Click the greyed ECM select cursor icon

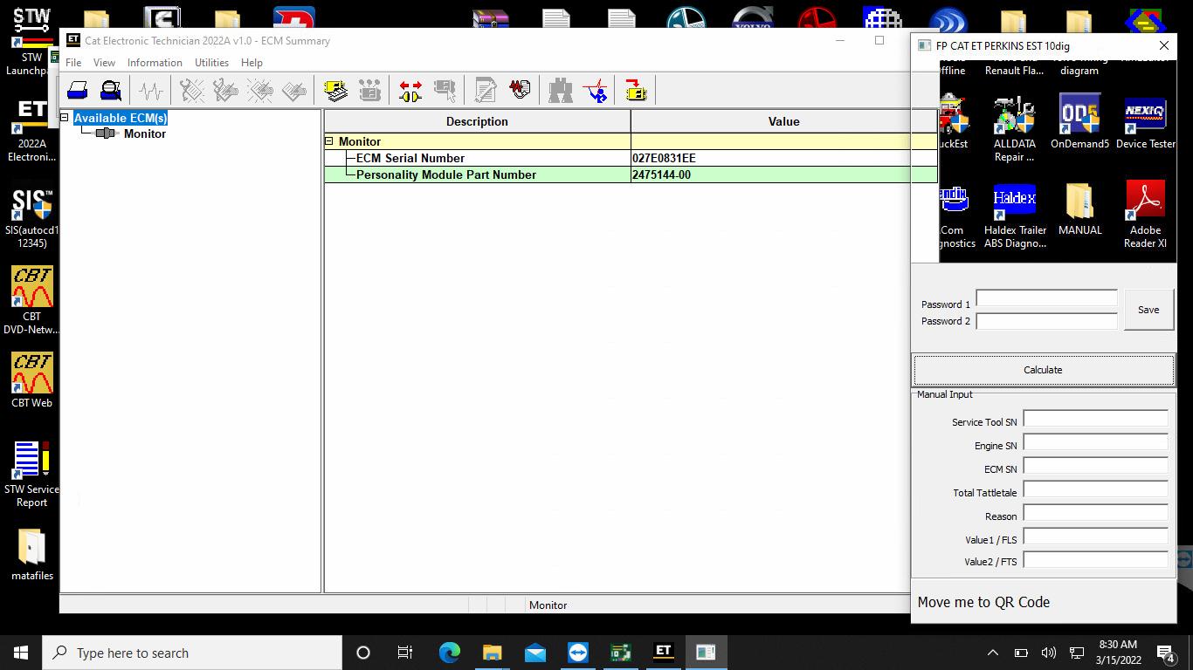[x=445, y=90]
